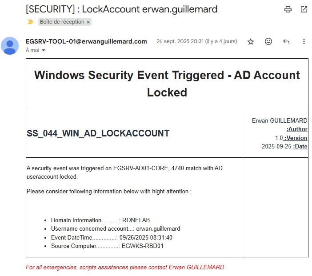The image size is (312, 276).
Task: Add an emoji reaction to the email
Action: (x=268, y=41)
